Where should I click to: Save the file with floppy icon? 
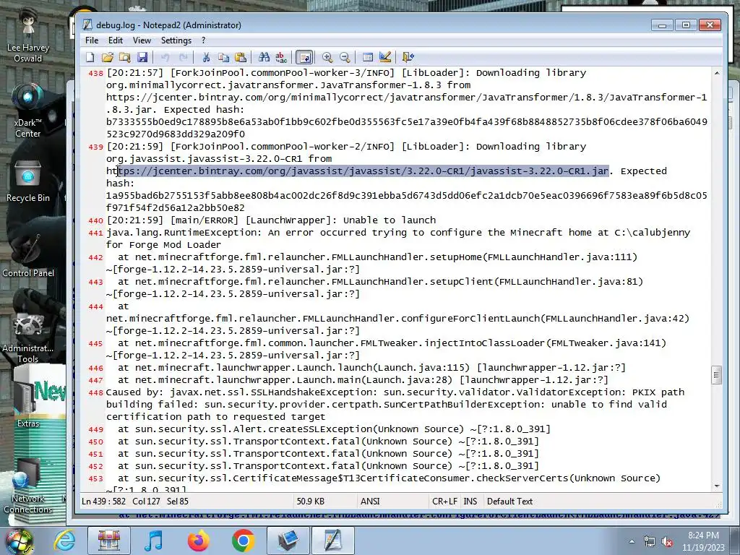(142, 57)
